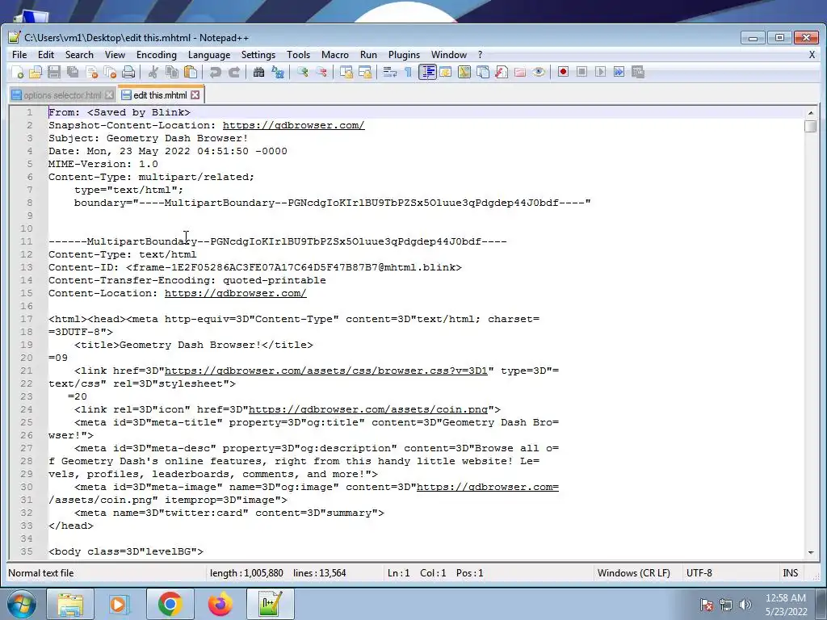Toggle INS insert mode in status bar
Screen dimensions: 827x620
pyautogui.click(x=790, y=573)
